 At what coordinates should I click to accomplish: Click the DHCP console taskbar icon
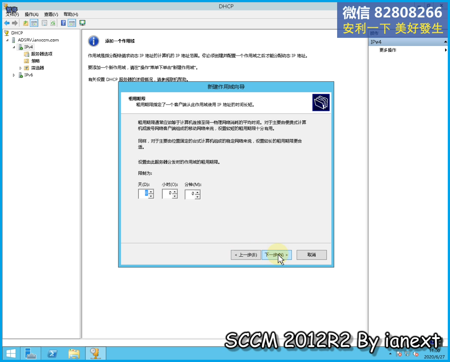[x=96, y=353]
